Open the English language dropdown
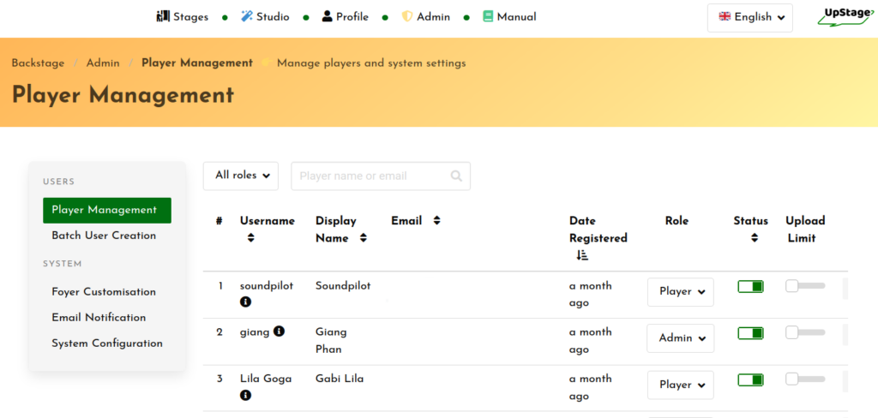 click(x=750, y=17)
